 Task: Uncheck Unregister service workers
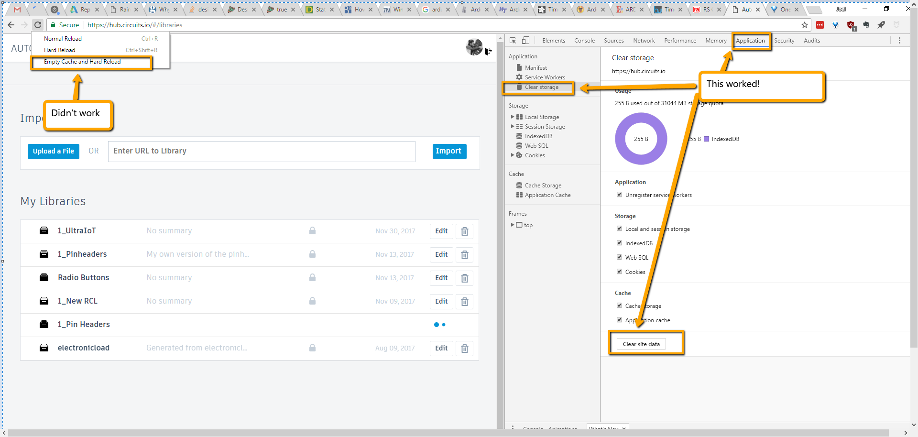(619, 195)
